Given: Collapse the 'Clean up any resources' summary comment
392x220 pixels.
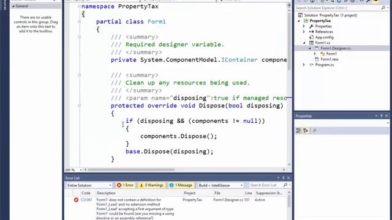Looking at the screenshot, I should (x=79, y=75).
